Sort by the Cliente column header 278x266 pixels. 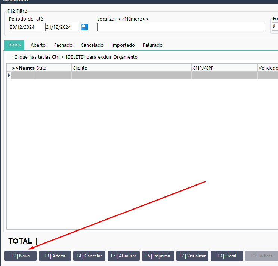(x=132, y=68)
